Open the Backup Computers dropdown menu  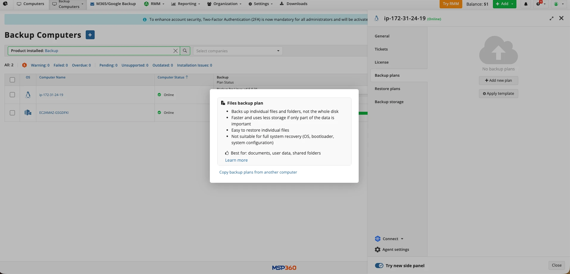68,4
